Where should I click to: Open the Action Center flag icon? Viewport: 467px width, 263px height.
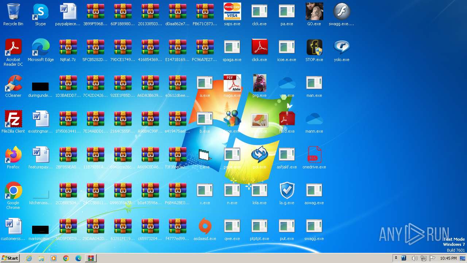pyautogui.click(x=432, y=258)
